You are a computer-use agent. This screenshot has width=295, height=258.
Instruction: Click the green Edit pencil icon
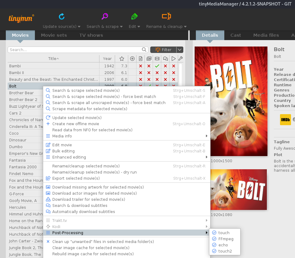134,17
